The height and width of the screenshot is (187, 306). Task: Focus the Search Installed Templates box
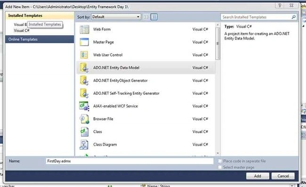pos(258,17)
